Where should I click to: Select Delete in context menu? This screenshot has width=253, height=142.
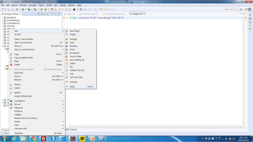(x=37, y=65)
